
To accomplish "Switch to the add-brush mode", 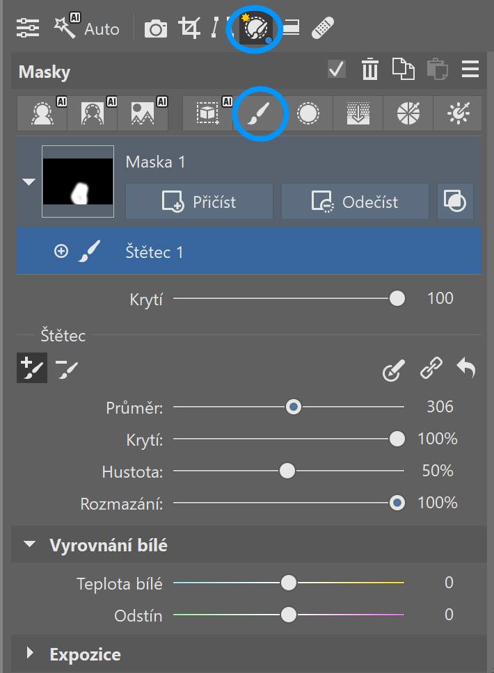I will [31, 369].
